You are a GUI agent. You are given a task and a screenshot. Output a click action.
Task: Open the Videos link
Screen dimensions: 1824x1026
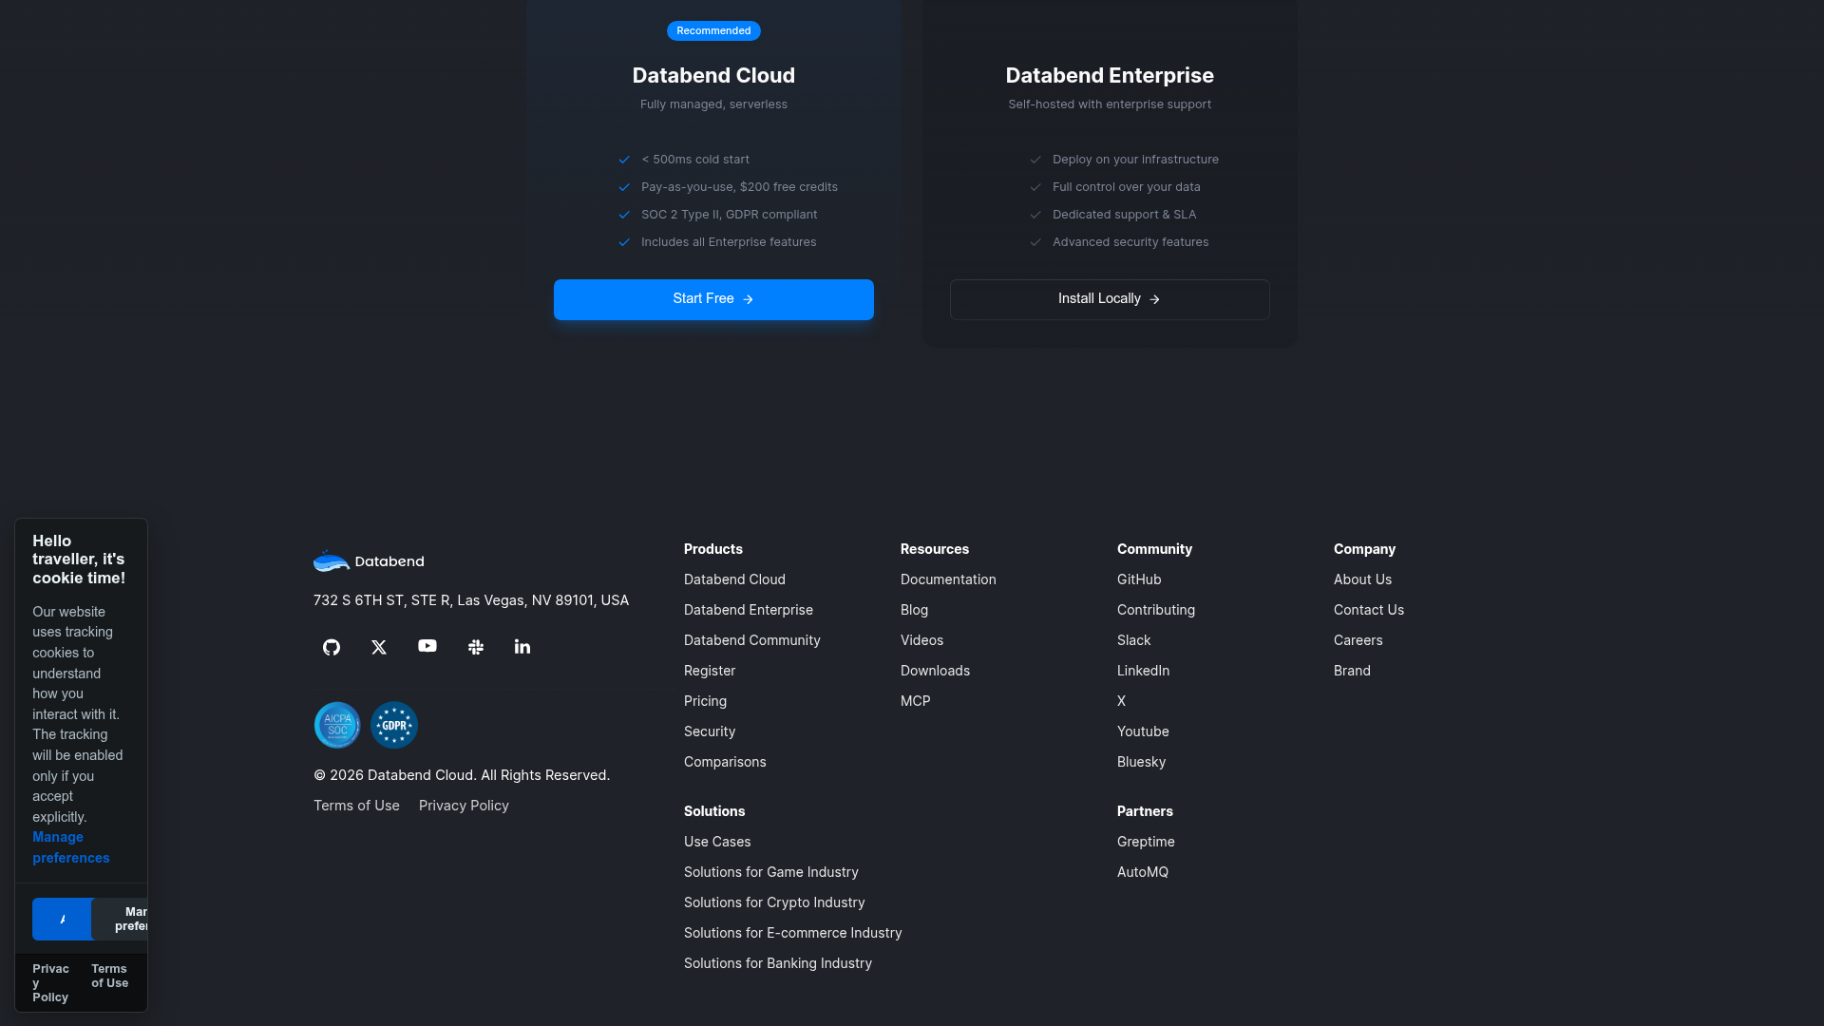[921, 640]
